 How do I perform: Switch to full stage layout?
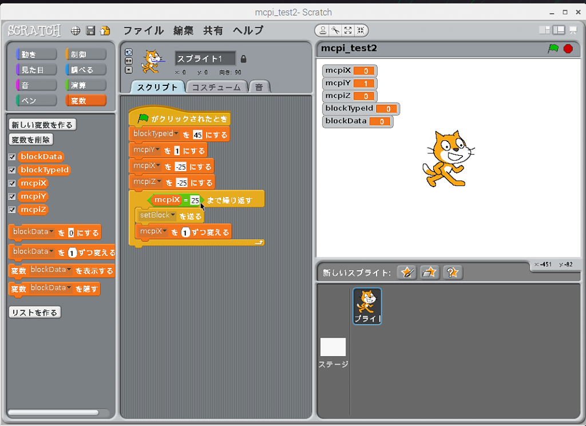point(559,30)
